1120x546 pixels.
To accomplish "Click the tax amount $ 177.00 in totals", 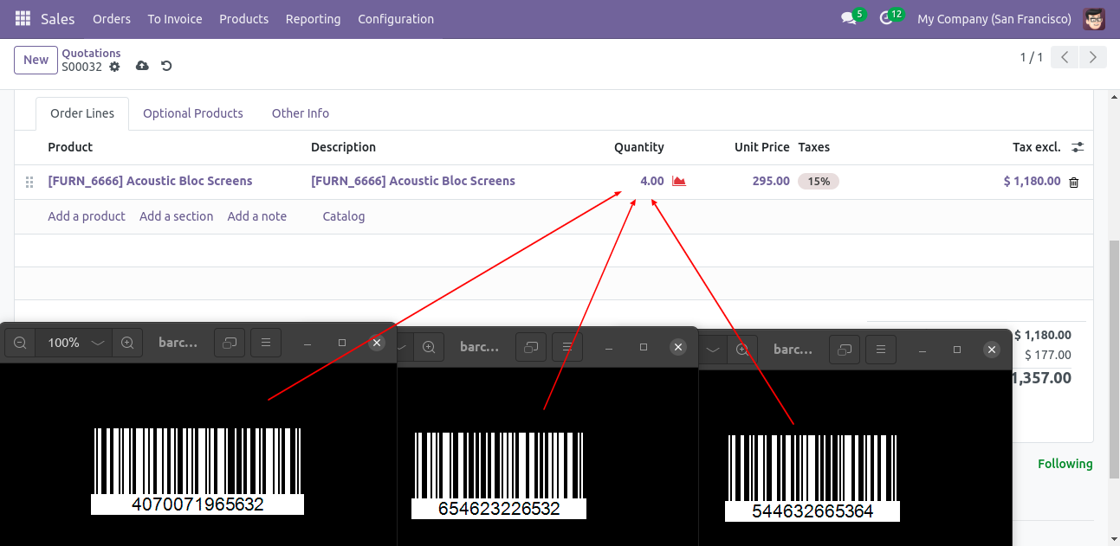I will coord(1047,355).
